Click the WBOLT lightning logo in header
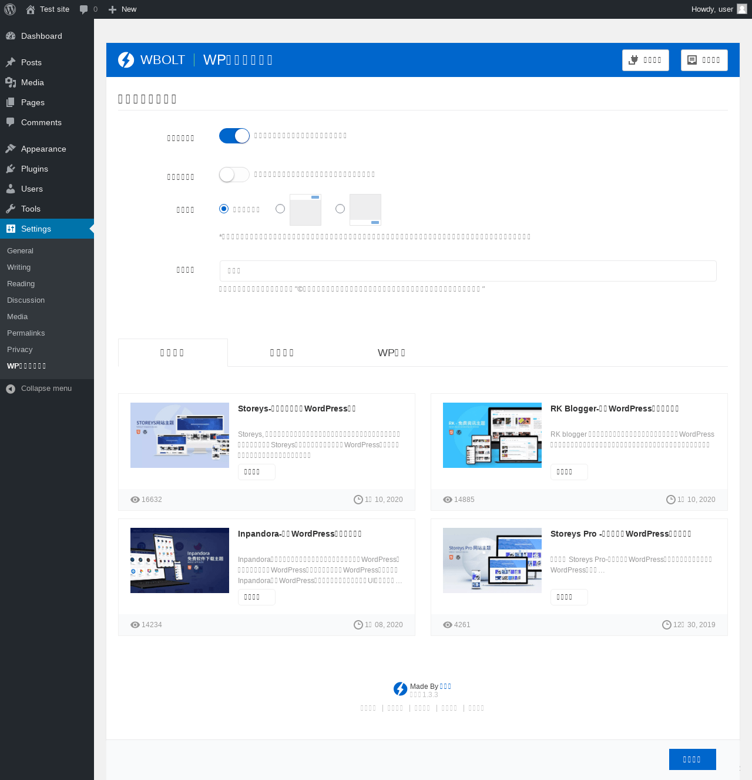The image size is (752, 780). pos(126,60)
